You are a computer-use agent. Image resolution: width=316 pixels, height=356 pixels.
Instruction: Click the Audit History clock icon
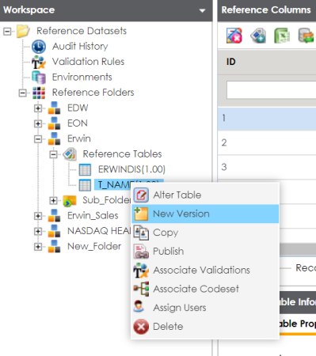(x=39, y=47)
